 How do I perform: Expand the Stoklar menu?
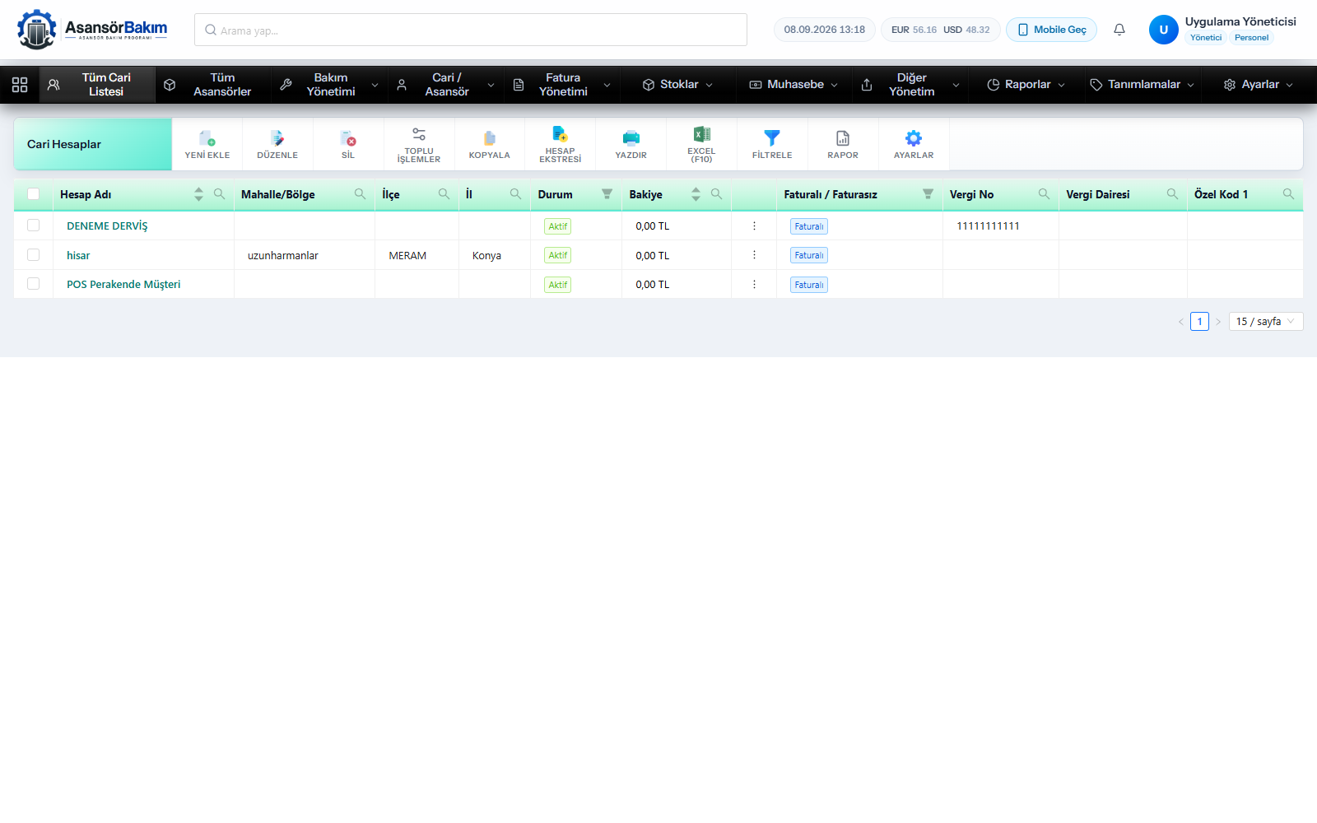coord(677,85)
